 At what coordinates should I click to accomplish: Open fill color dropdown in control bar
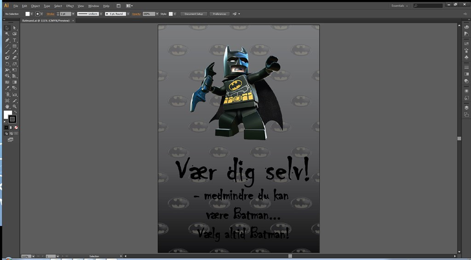point(32,14)
